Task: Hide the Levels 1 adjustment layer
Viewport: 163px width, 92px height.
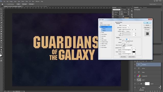Action: [135, 84]
